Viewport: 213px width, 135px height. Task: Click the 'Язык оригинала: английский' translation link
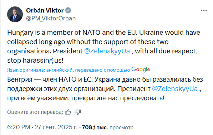tap(40, 70)
